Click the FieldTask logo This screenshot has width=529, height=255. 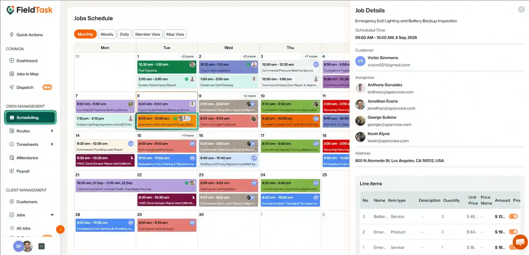[x=30, y=10]
